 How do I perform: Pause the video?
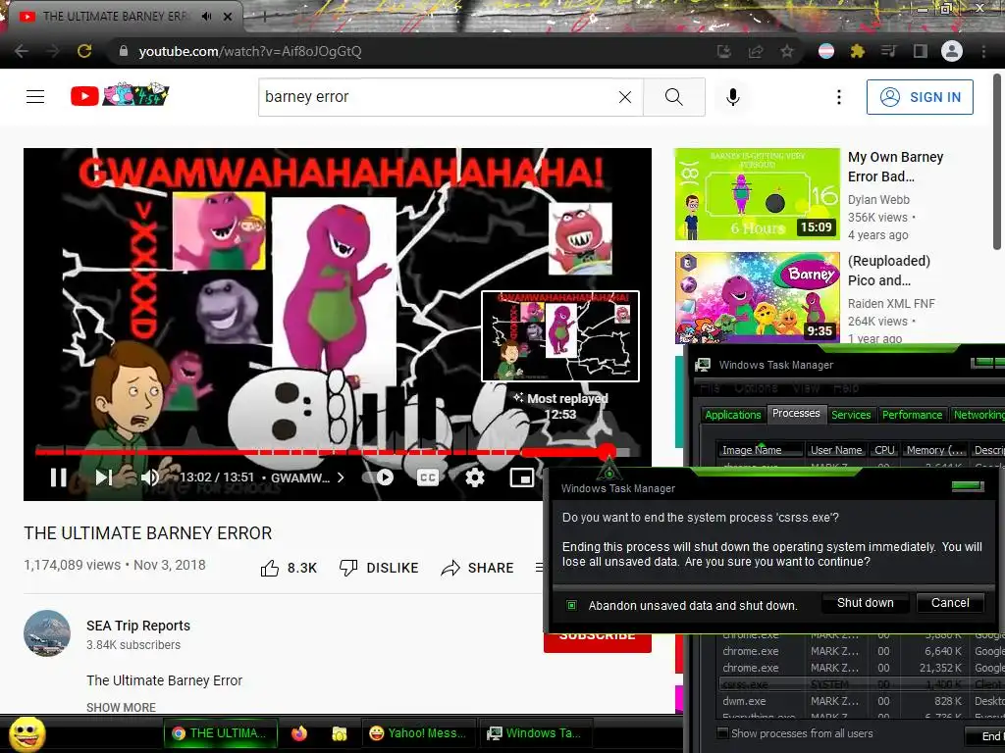click(x=58, y=477)
